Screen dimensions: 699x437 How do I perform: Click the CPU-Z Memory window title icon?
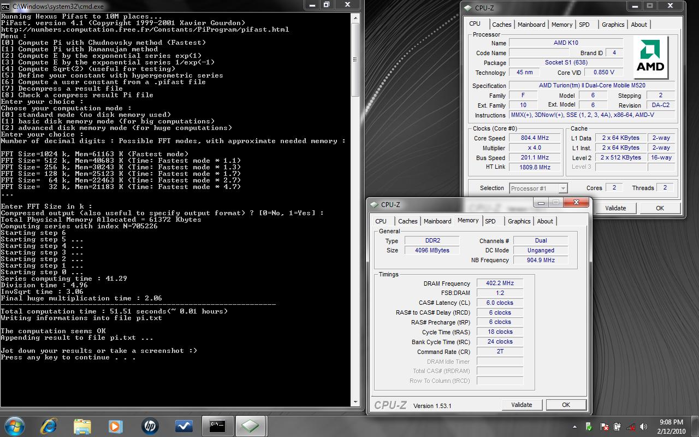point(374,204)
